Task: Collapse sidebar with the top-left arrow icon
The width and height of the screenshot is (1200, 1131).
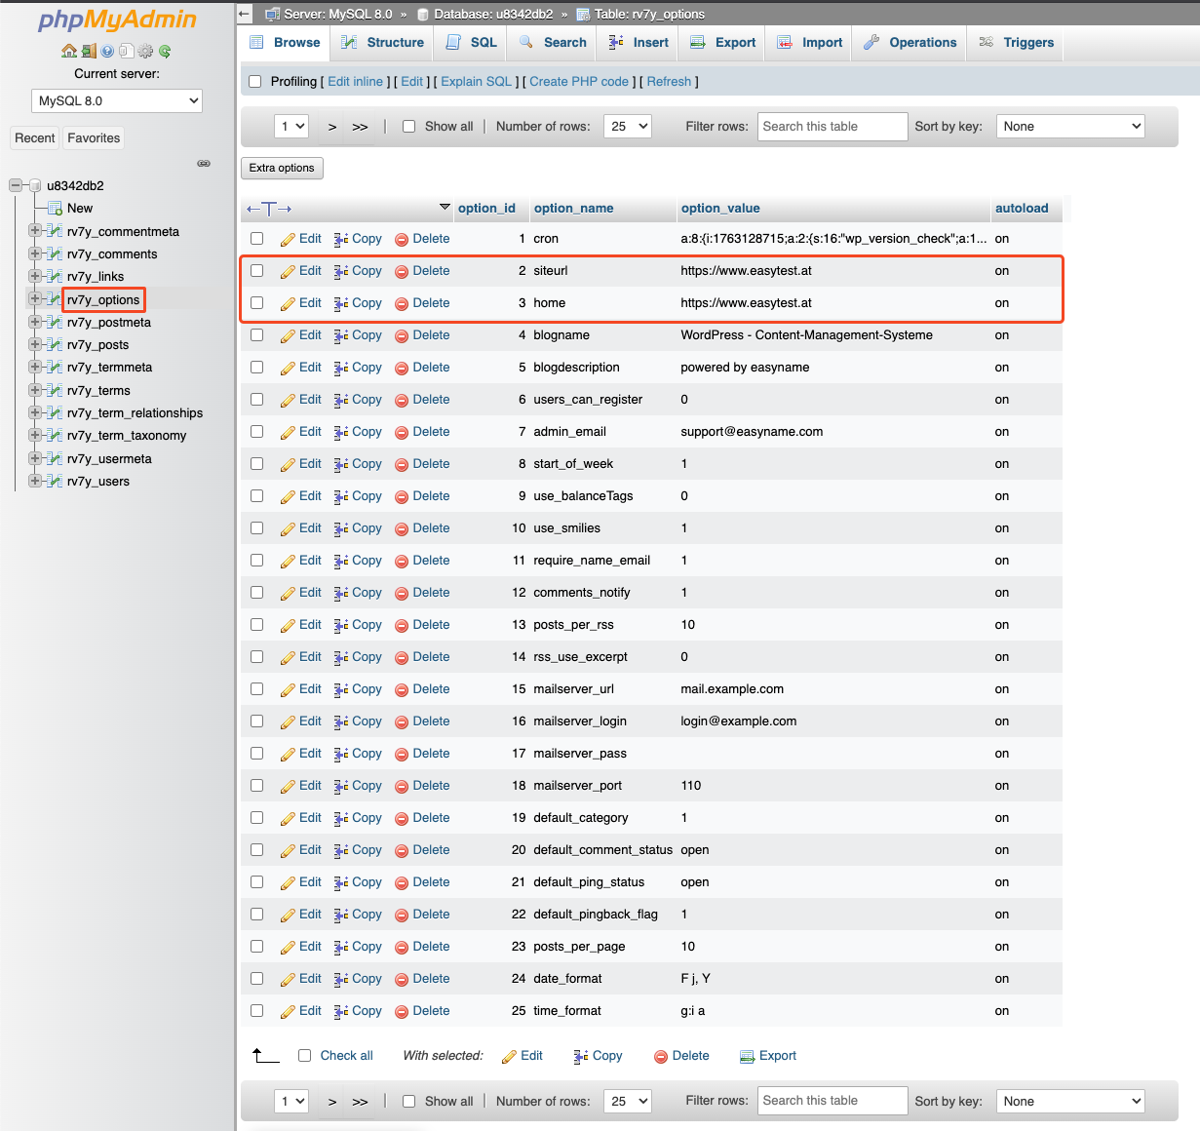Action: click(245, 14)
